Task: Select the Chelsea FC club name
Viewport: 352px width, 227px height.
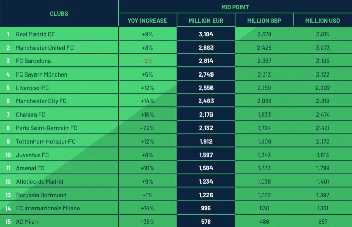Action: pos(30,115)
